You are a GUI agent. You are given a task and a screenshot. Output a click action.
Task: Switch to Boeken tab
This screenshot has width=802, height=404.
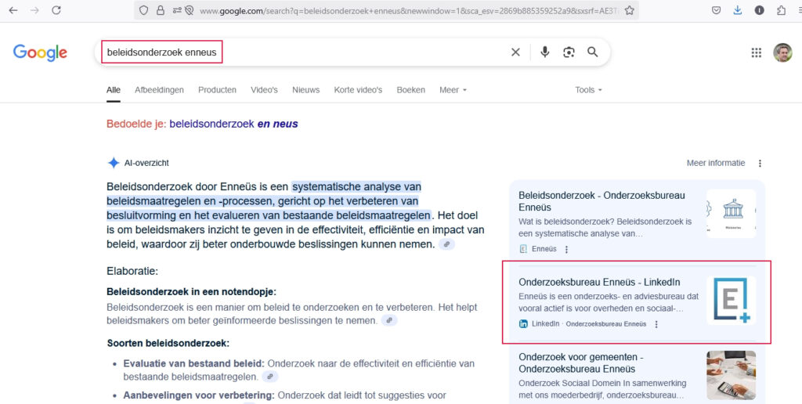tap(410, 90)
